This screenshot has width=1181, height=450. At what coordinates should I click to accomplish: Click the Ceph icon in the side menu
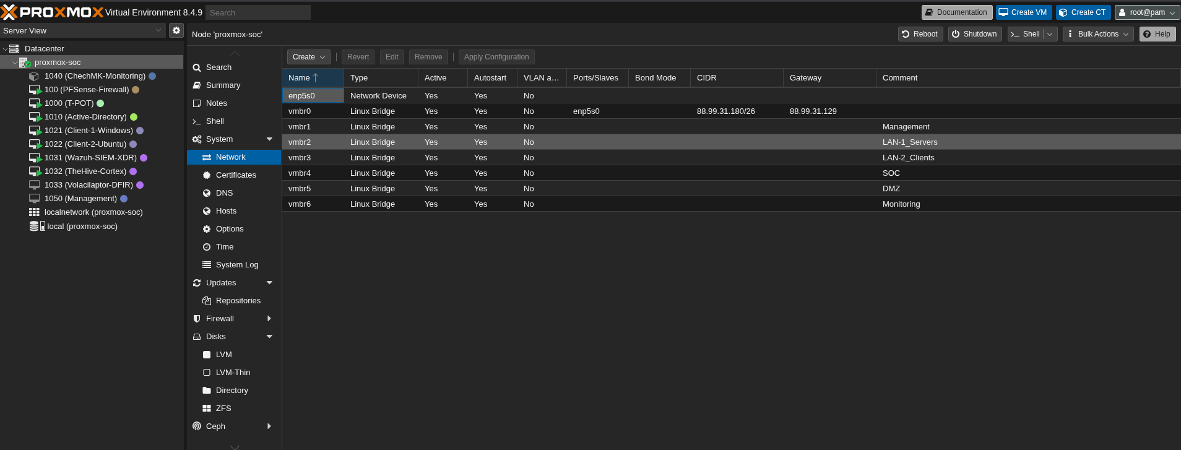tap(197, 426)
